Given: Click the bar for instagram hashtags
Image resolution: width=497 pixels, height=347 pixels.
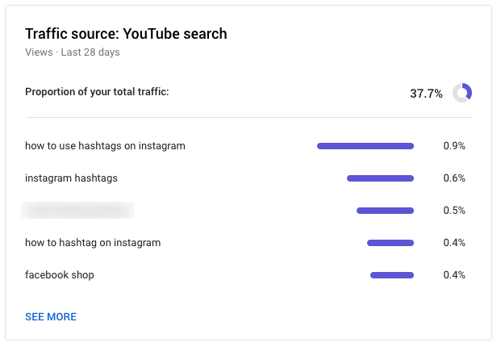Looking at the screenshot, I should click(x=380, y=178).
